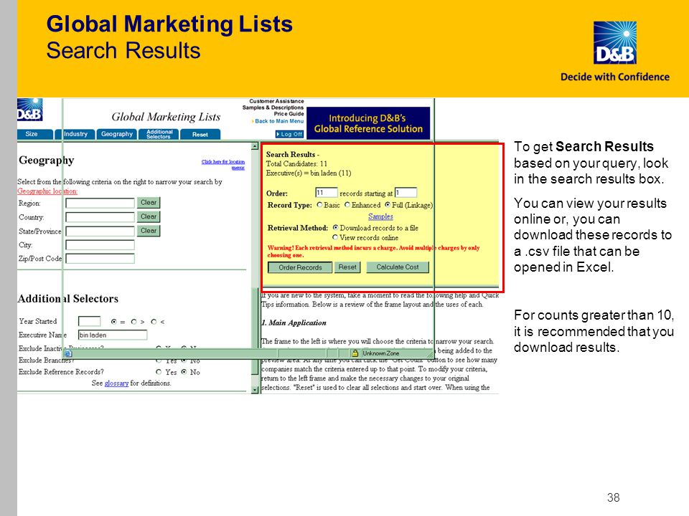Screen dimensions: 689x516
Task: Focus the City input field
Action: point(100,245)
